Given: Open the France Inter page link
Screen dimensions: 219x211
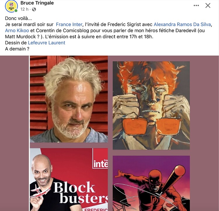Looking at the screenshot, I should [69, 24].
